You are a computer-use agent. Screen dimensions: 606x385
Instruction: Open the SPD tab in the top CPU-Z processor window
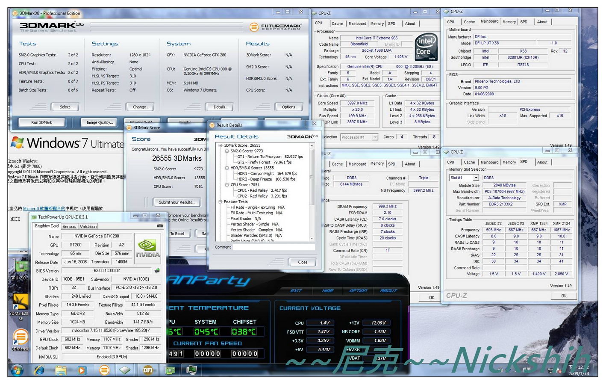point(391,24)
